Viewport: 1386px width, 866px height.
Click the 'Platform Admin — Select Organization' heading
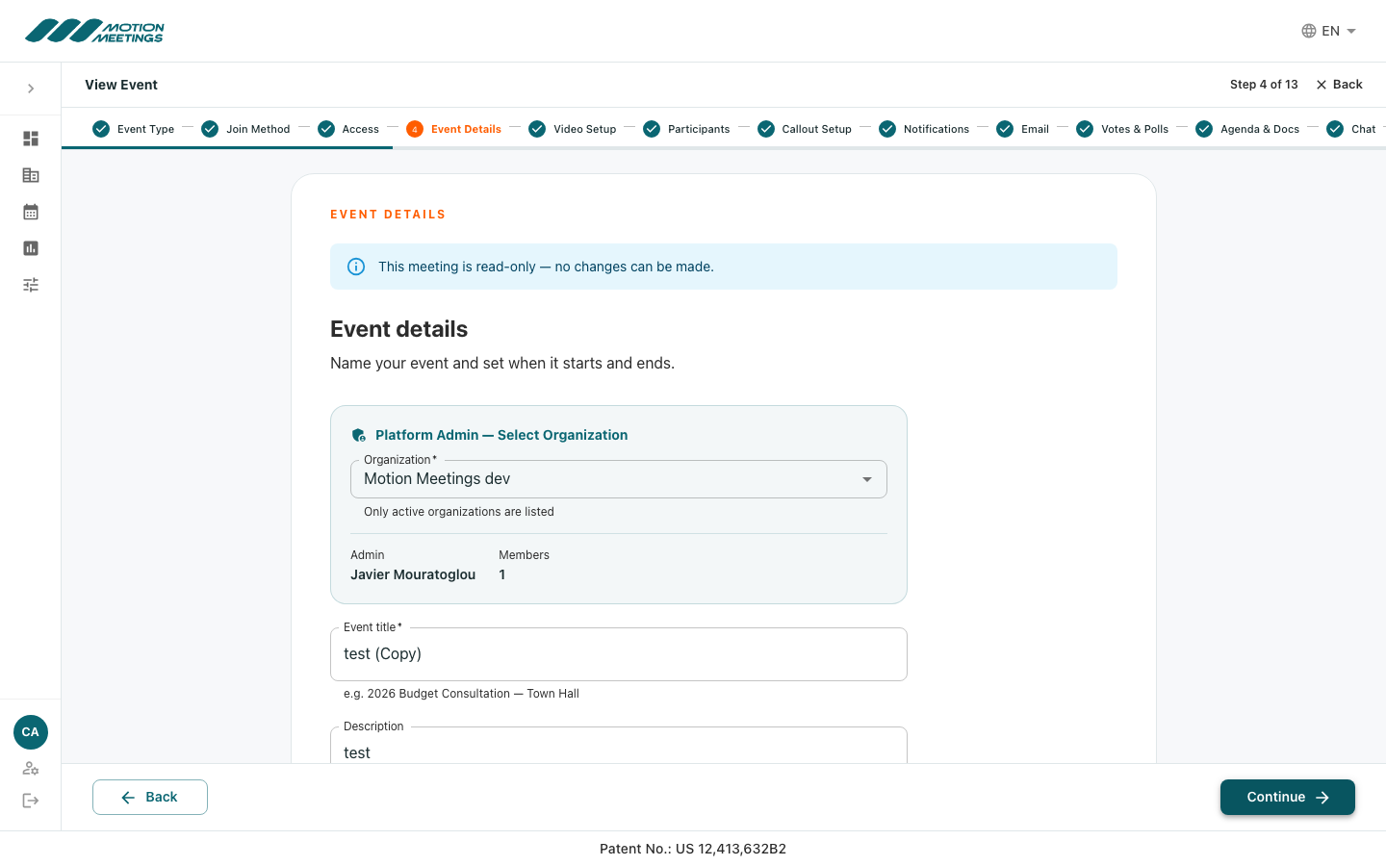tap(501, 435)
